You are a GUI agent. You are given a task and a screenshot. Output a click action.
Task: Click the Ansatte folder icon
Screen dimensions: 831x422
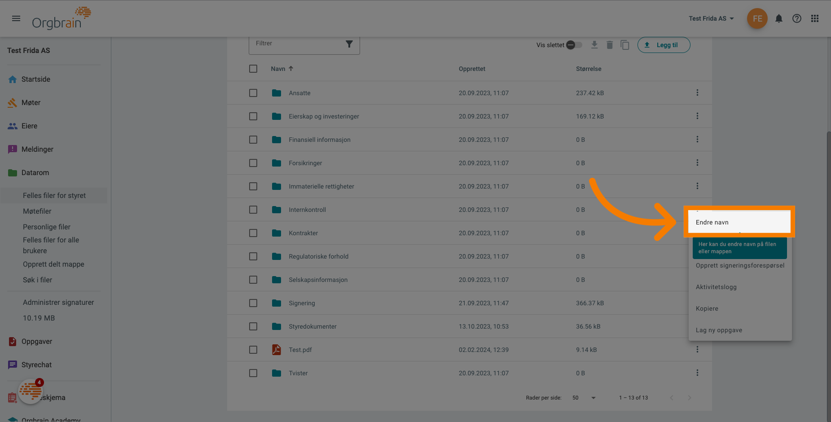[277, 93]
